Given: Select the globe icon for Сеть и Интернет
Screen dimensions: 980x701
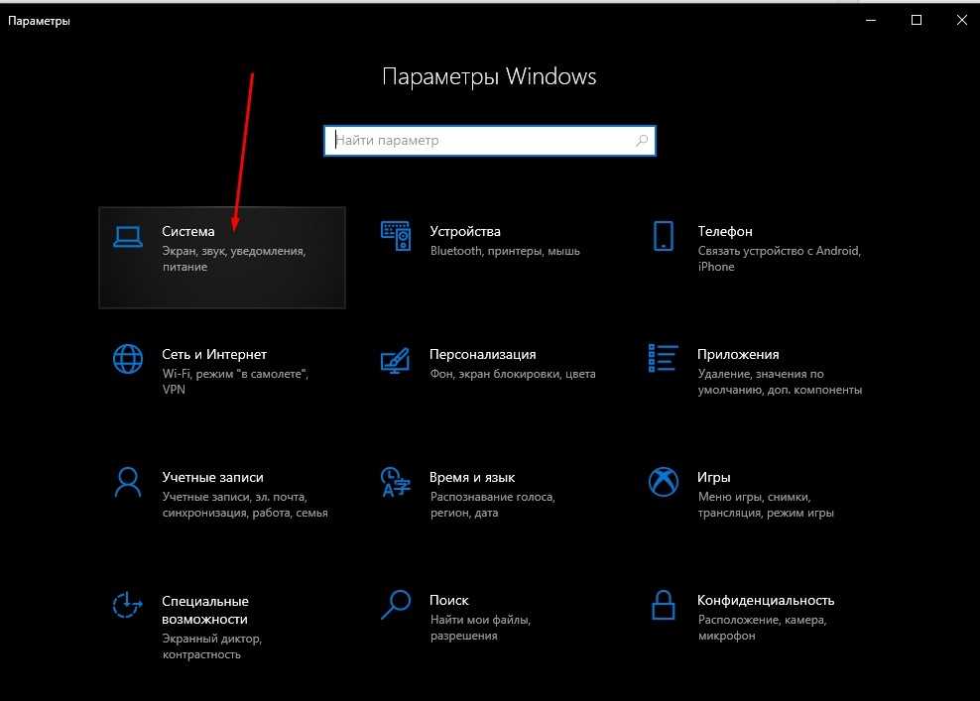Looking at the screenshot, I should [x=127, y=359].
